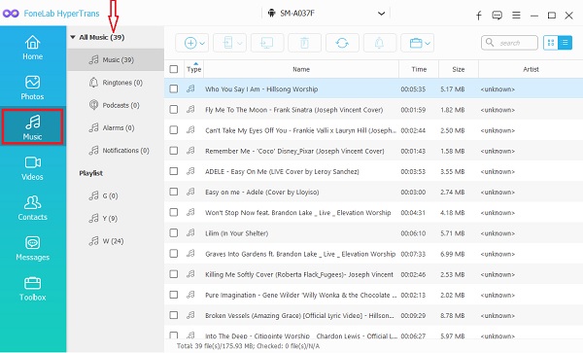583x353 pixels.
Task: Select Ringtones (0) category
Action: (x=116, y=83)
